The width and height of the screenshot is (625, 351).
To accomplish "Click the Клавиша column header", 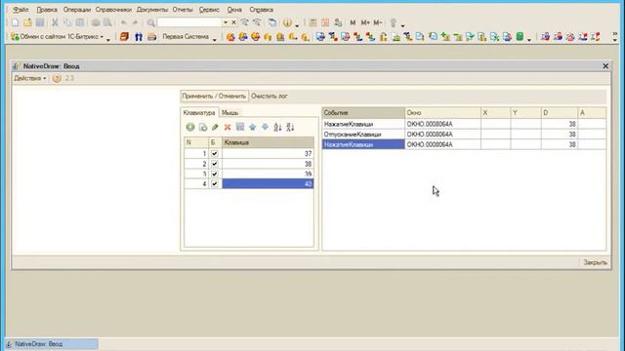I will (268, 142).
